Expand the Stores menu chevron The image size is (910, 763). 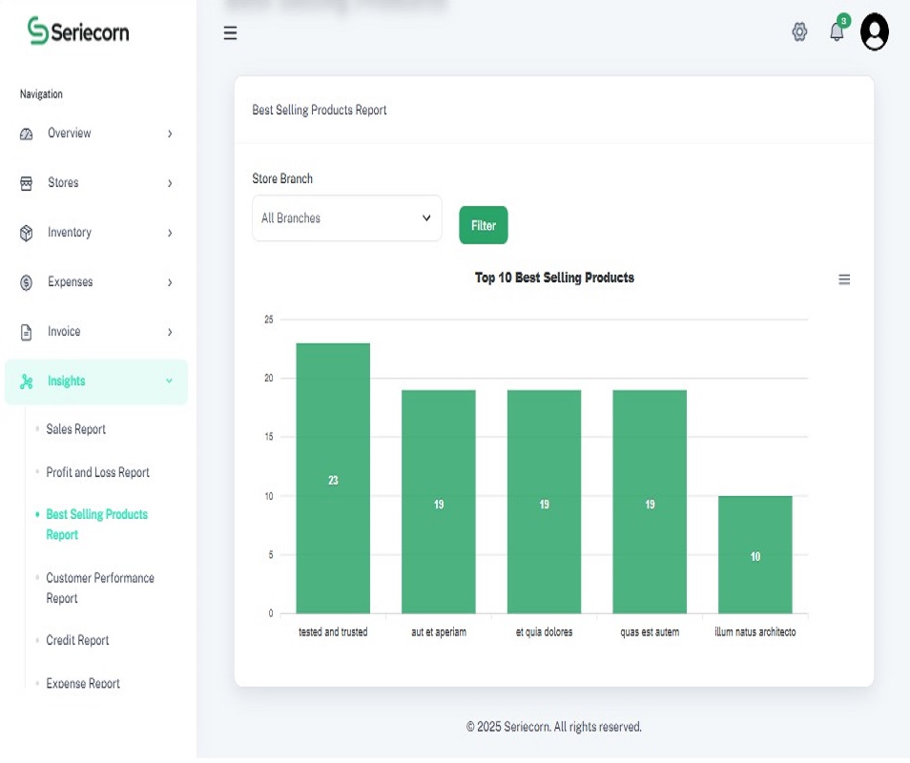pos(170,183)
